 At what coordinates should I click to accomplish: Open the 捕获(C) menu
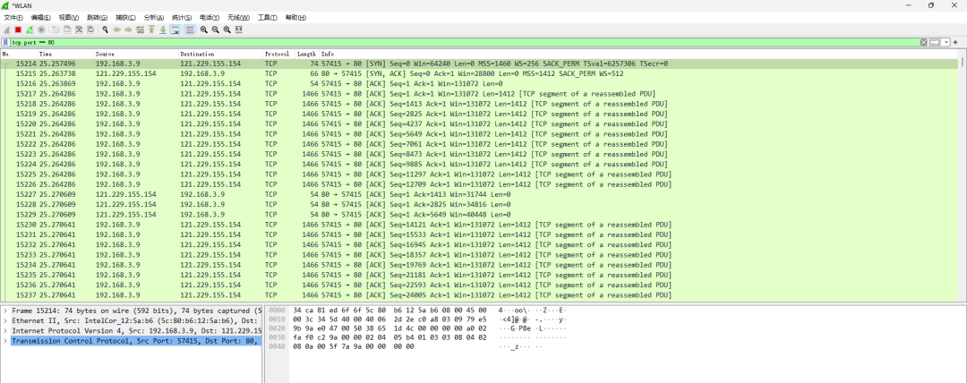[x=125, y=17]
